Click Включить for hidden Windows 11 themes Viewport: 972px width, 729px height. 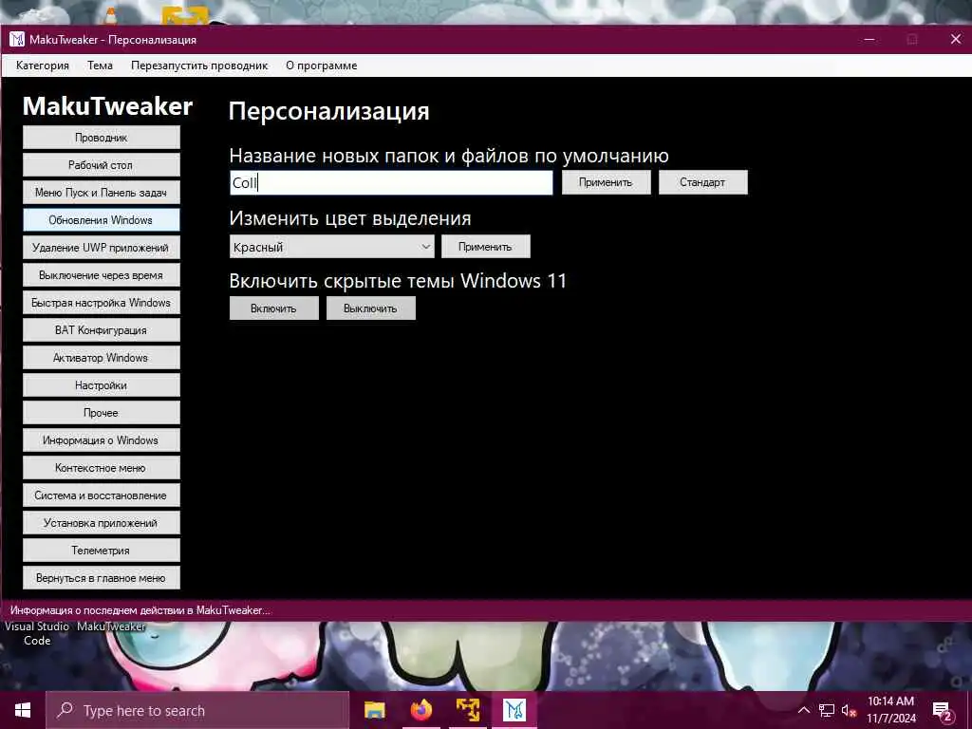(274, 308)
